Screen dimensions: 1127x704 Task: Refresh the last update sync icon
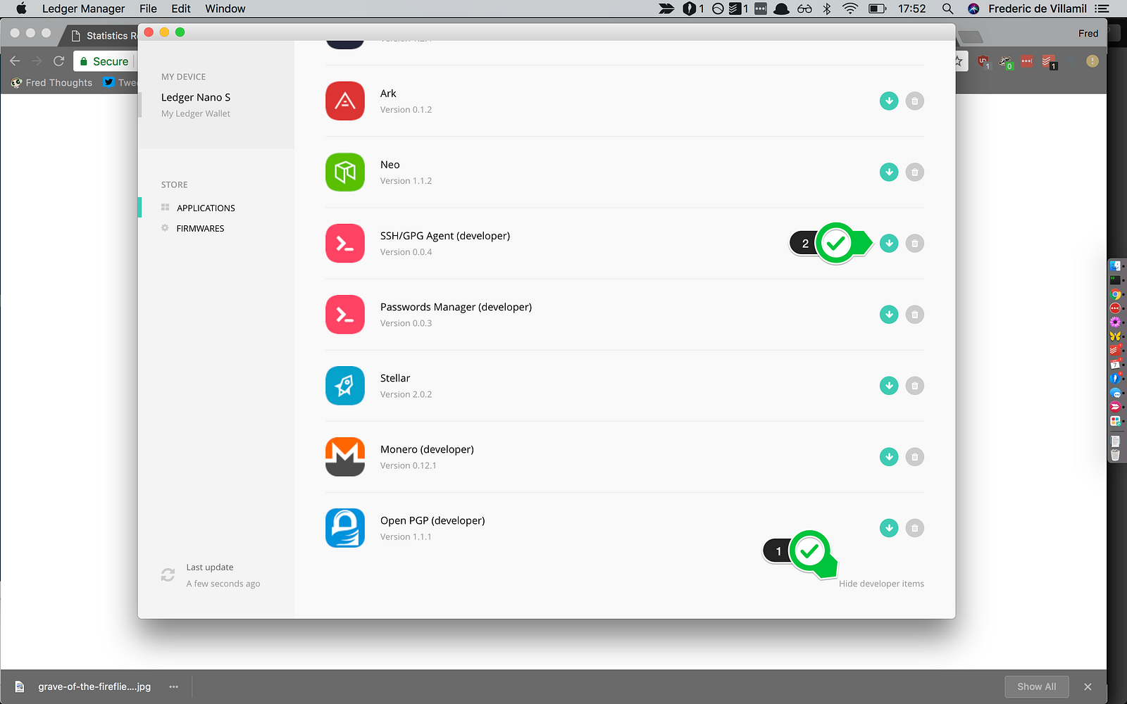pos(168,575)
